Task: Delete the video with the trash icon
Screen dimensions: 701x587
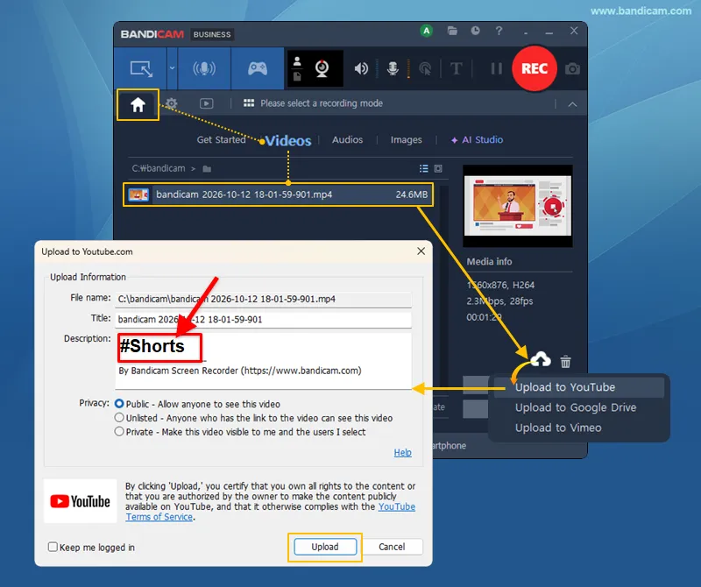Action: [x=565, y=361]
